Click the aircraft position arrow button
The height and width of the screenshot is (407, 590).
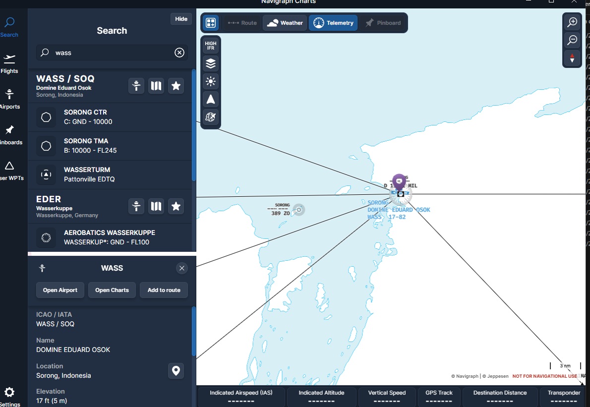point(211,99)
